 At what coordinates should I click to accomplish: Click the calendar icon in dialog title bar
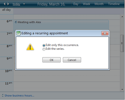[18, 33]
